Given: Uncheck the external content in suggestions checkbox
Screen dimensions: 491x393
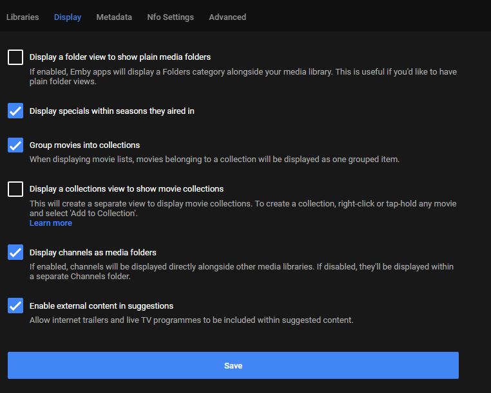Looking at the screenshot, I should coord(15,306).
